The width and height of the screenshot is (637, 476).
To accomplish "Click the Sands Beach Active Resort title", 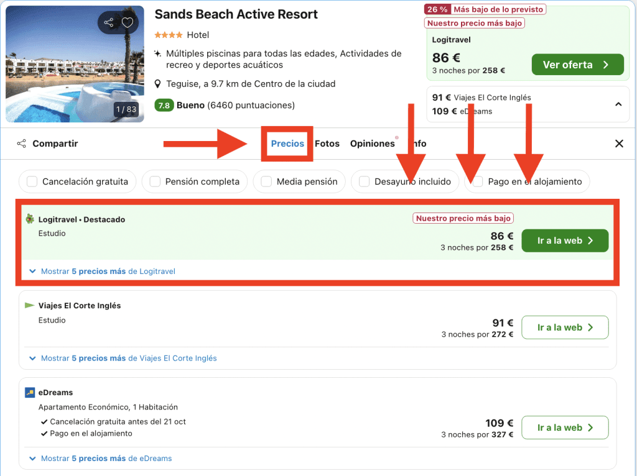I will pos(236,14).
